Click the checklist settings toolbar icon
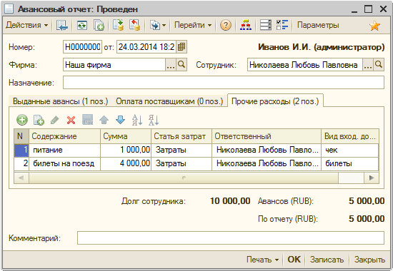 (x=282, y=25)
